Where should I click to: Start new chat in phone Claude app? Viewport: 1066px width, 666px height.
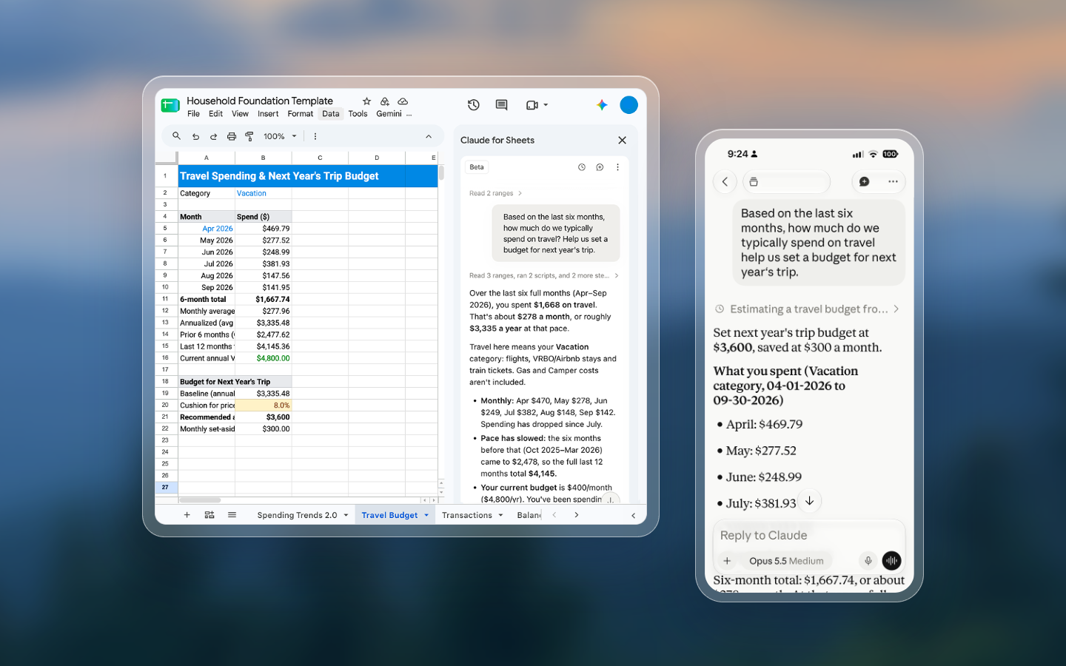(865, 182)
